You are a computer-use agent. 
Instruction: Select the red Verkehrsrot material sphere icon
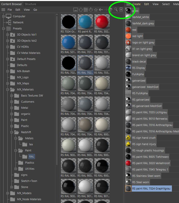pos(128,163)
